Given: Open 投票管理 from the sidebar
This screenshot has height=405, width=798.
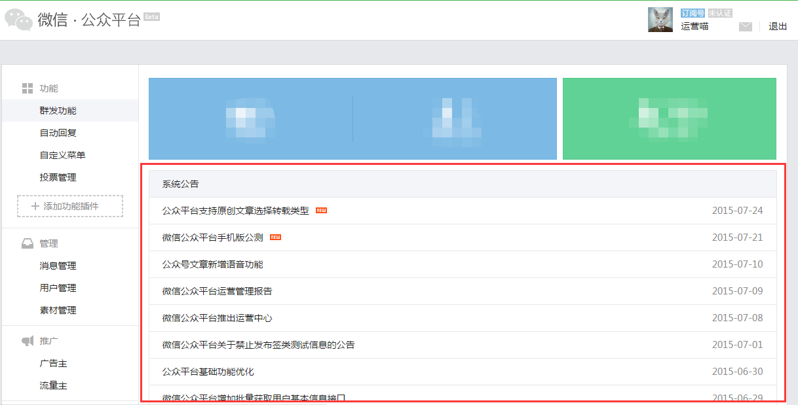Looking at the screenshot, I should (x=58, y=177).
